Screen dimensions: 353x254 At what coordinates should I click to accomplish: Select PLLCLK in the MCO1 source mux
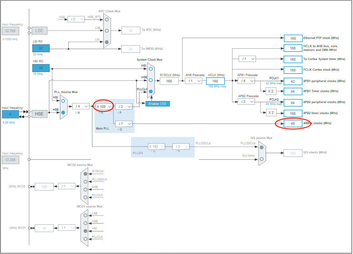[x=85, y=239]
